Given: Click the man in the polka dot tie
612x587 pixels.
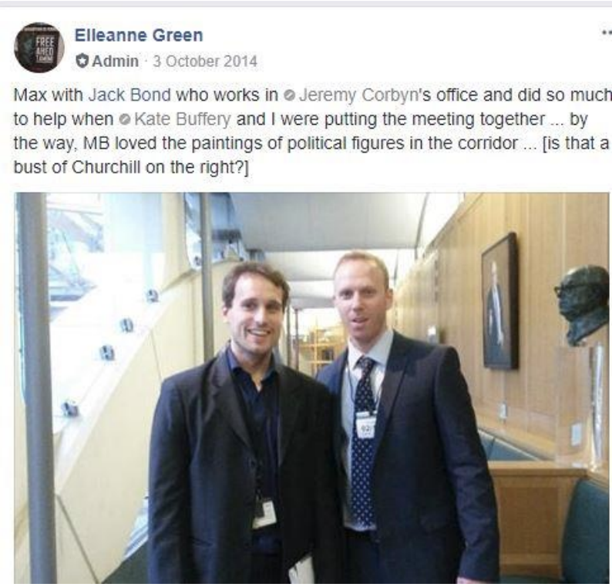Looking at the screenshot, I should (406, 421).
